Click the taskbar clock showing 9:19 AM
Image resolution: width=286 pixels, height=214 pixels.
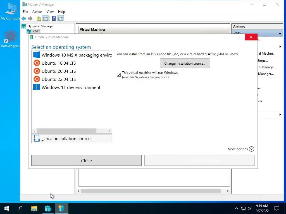pyautogui.click(x=262, y=208)
